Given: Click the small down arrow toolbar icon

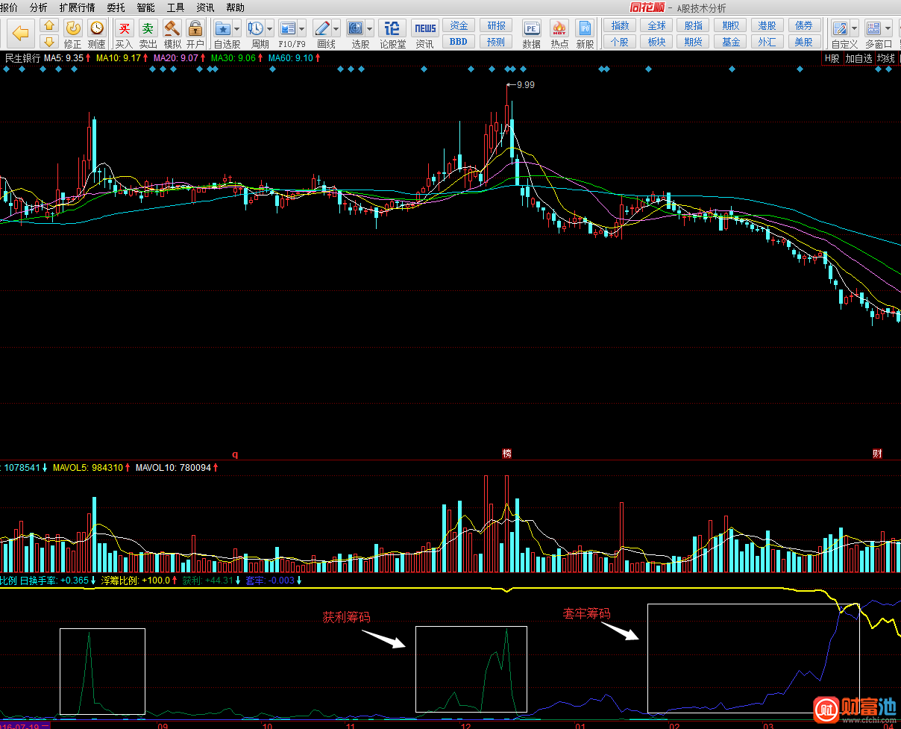Looking at the screenshot, I should point(49,42).
